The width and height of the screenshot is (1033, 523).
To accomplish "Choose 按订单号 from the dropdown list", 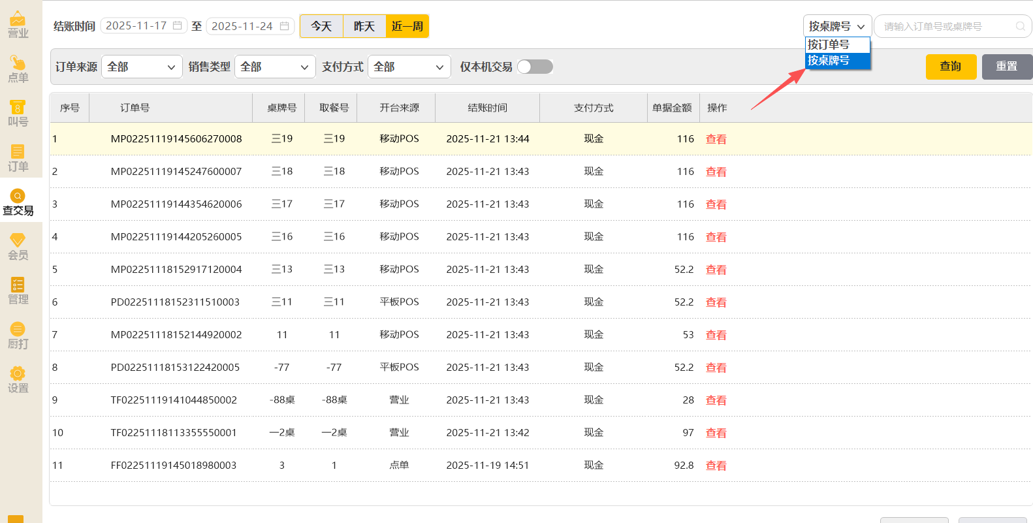I will [837, 44].
